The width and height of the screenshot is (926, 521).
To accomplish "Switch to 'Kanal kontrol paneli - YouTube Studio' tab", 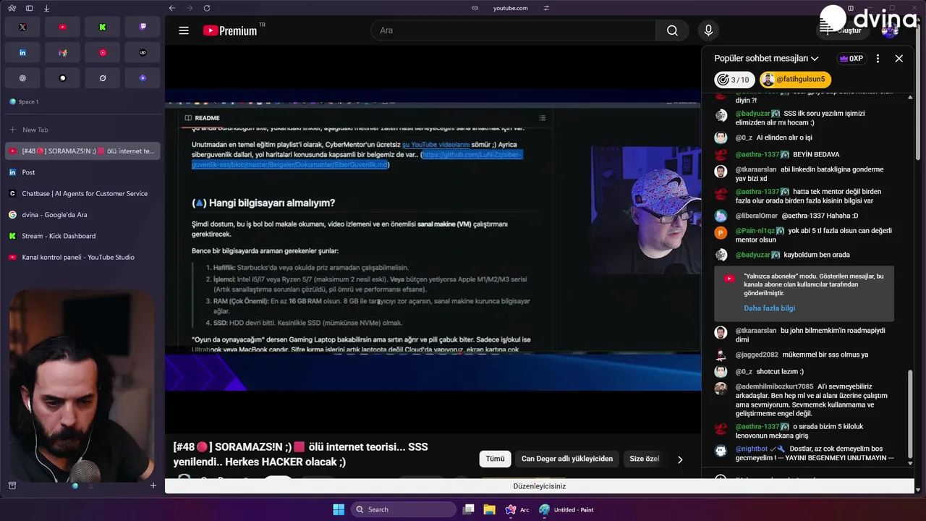I will coord(82,257).
